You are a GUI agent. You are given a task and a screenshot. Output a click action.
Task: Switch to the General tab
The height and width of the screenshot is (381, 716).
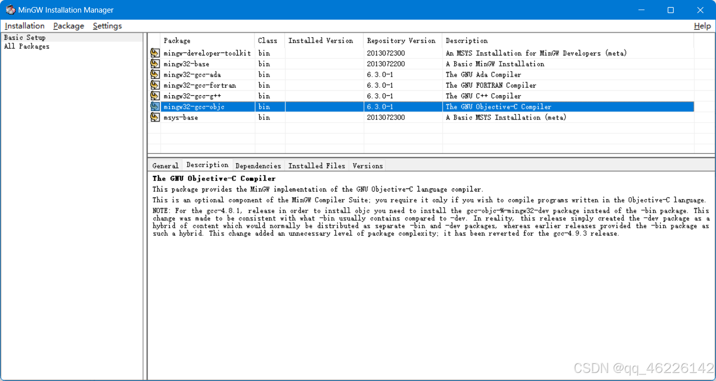point(165,166)
